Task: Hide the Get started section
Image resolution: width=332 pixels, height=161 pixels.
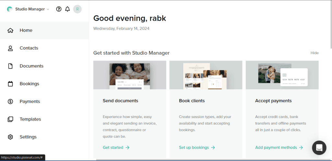Action: coord(314,53)
